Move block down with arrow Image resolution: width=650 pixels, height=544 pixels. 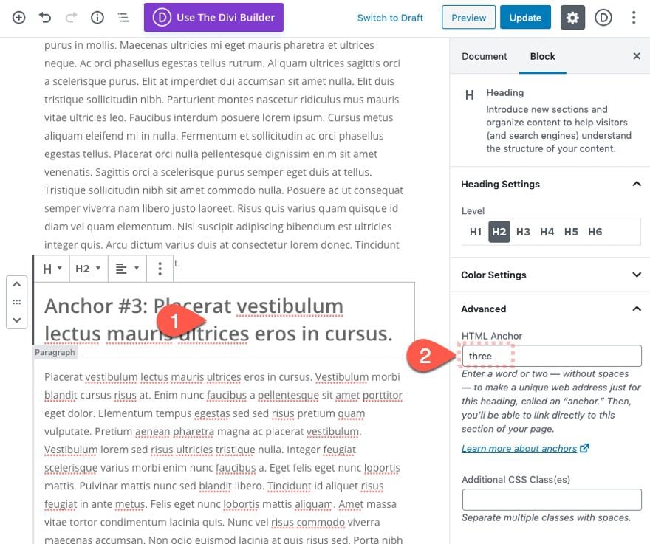pos(16,320)
